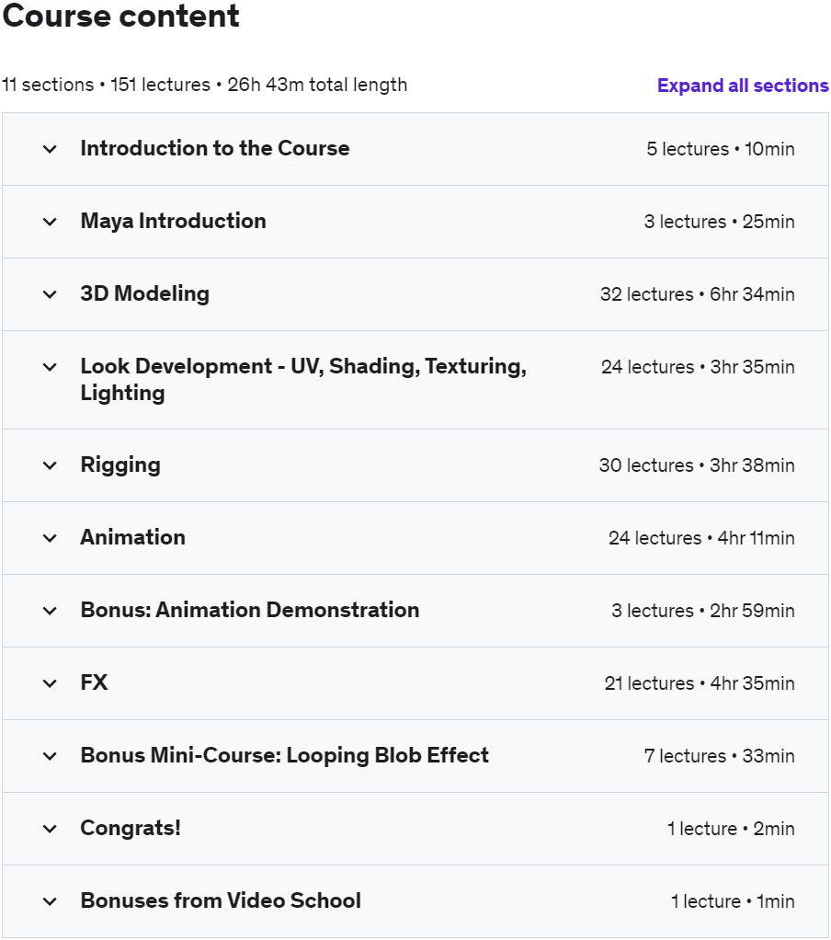Select the FX section heading

tap(94, 682)
